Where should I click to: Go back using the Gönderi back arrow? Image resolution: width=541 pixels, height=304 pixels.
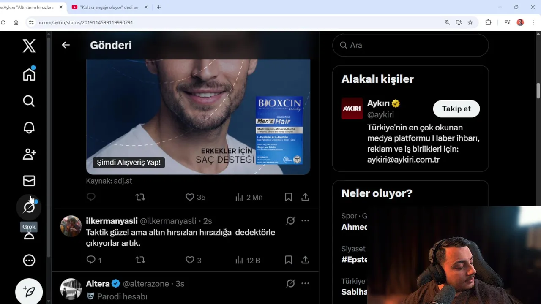point(66,45)
